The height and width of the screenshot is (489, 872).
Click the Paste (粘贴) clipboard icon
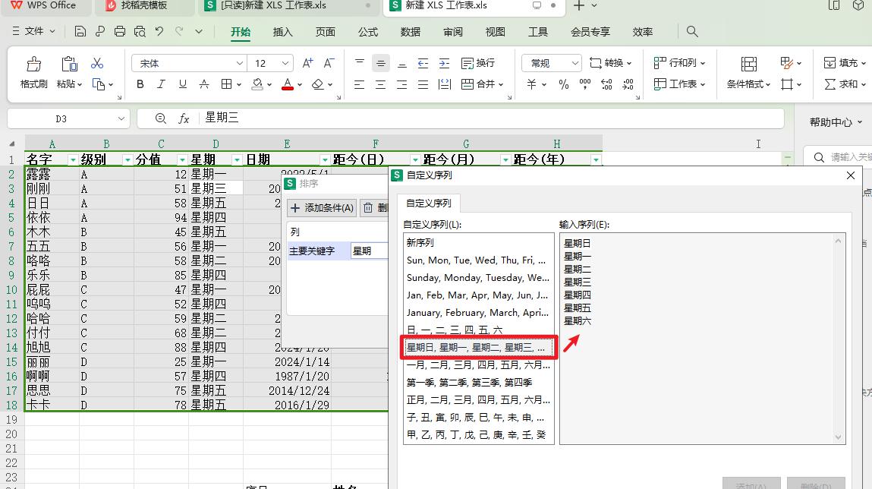point(69,65)
